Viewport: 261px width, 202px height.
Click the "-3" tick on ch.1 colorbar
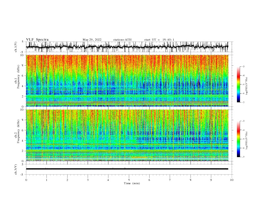tap(243, 66)
